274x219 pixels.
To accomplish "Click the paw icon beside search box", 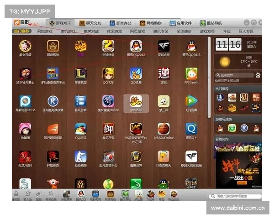I will pyautogui.click(x=258, y=75).
